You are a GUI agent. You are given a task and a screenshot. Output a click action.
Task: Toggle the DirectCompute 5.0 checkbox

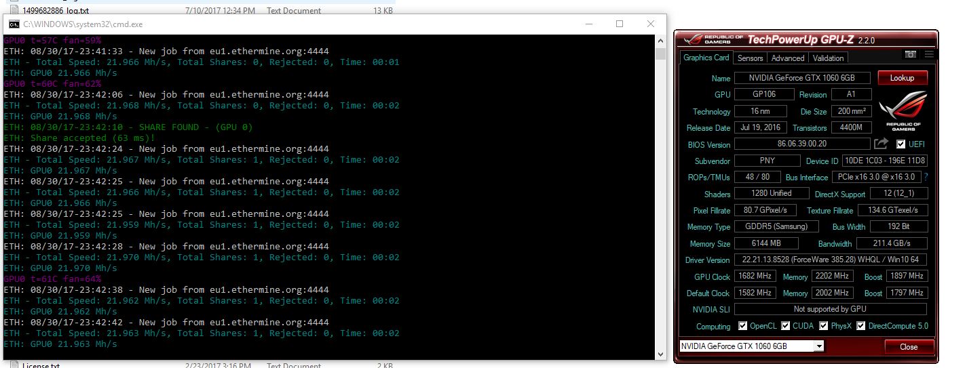coord(861,326)
